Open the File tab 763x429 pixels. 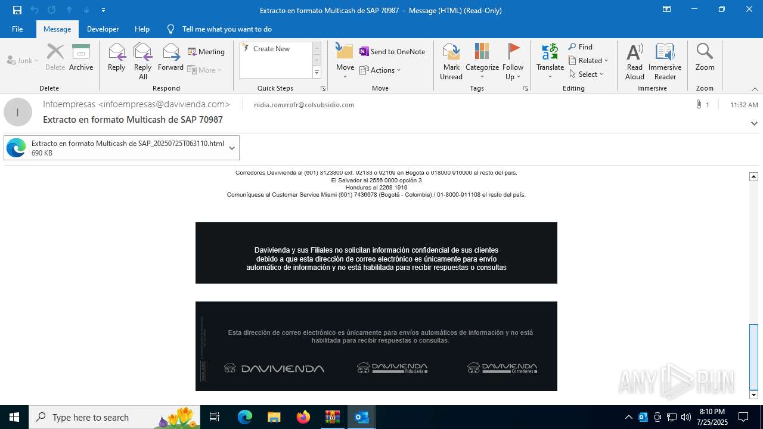click(x=17, y=29)
